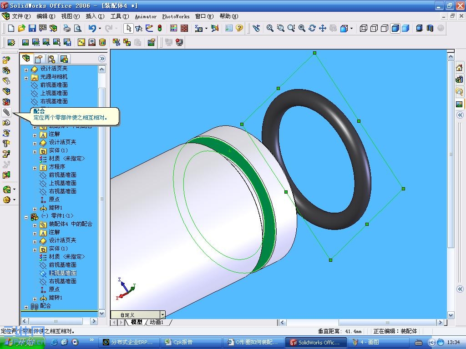The height and width of the screenshot is (349, 466).
Task: Click the Zoom to Area icon
Action: tap(280, 28)
